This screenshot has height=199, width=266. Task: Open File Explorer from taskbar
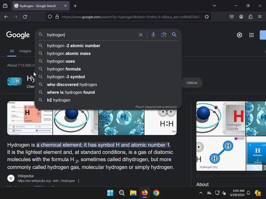pyautogui.click(x=133, y=193)
